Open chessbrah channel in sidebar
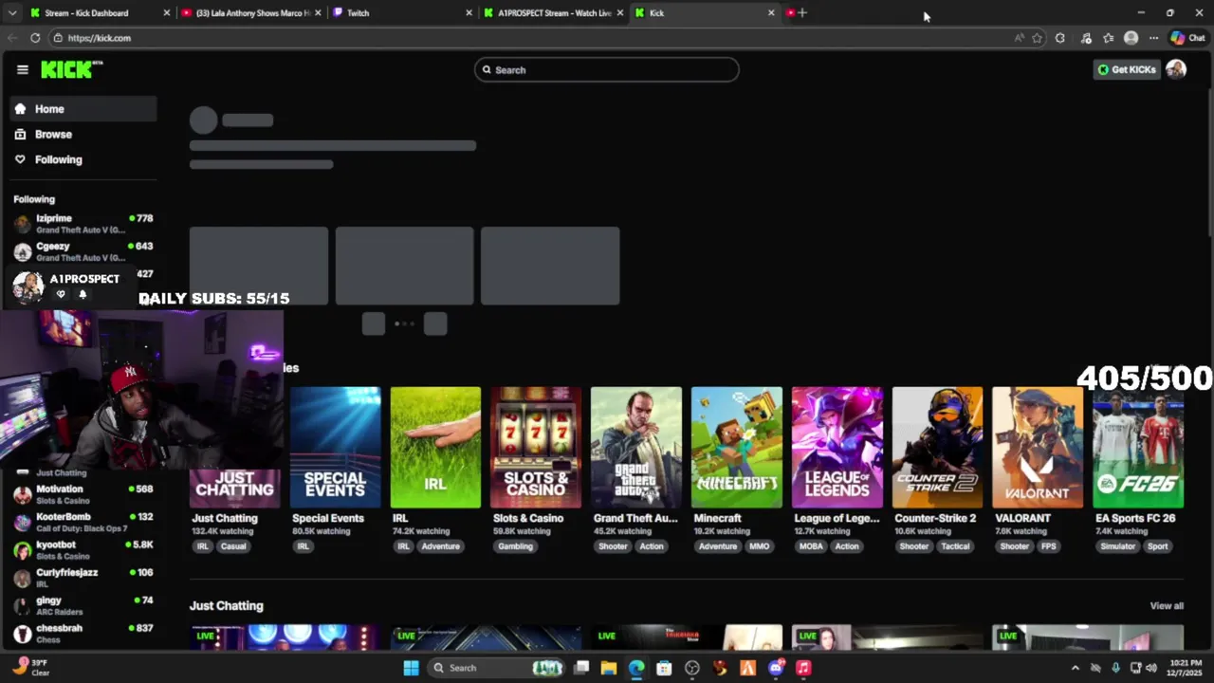The width and height of the screenshot is (1214, 683). click(x=83, y=633)
